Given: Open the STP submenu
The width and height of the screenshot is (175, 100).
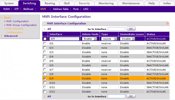Looking at the screenshot, I should click(x=16, y=9).
